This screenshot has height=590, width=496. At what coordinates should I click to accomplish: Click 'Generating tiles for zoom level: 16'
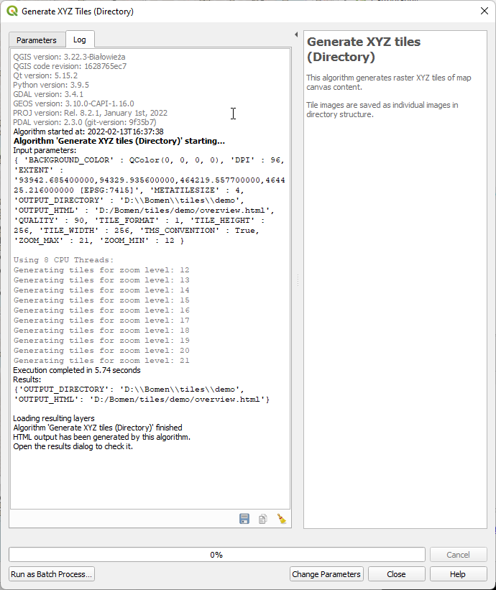101,310
